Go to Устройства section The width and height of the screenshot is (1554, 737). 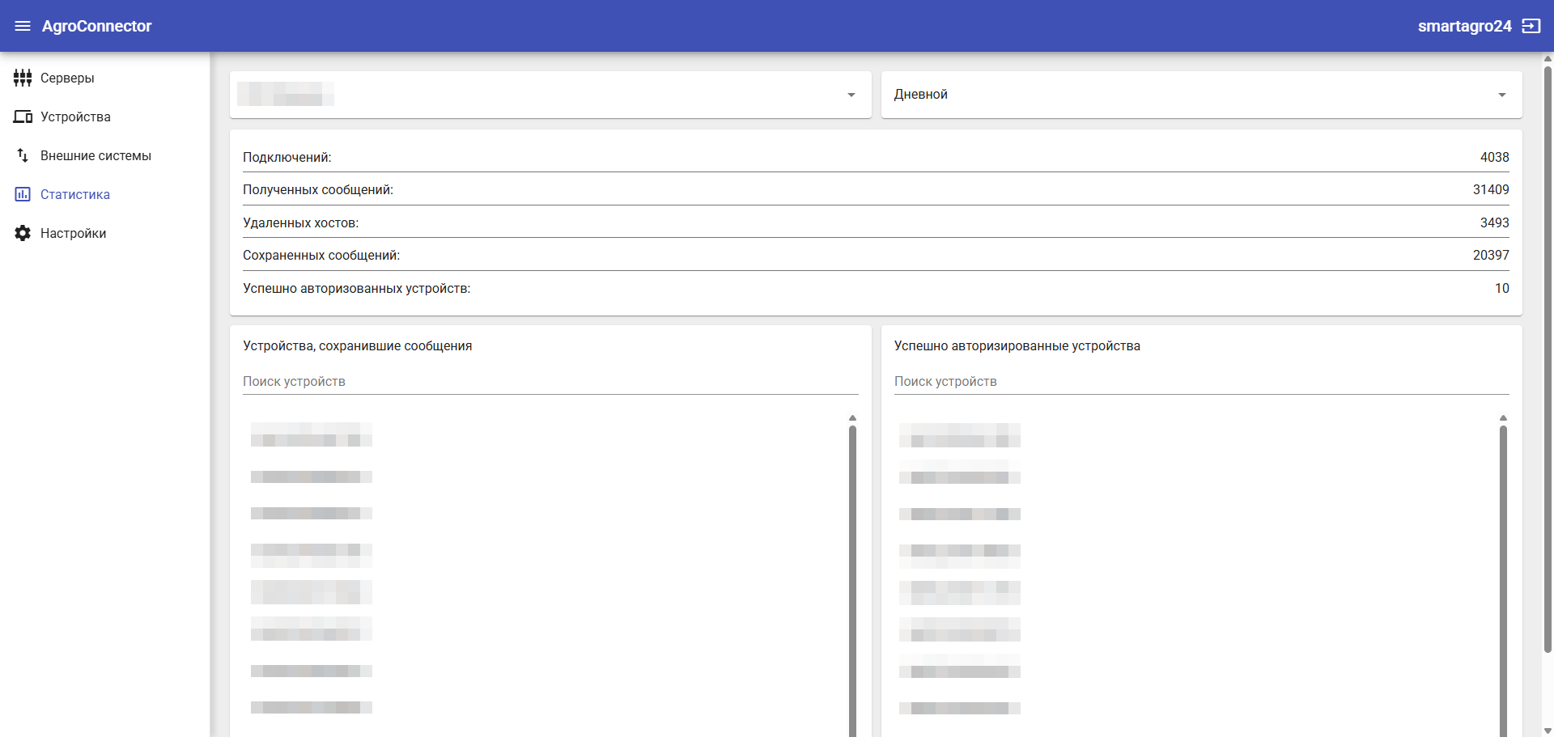click(x=75, y=116)
